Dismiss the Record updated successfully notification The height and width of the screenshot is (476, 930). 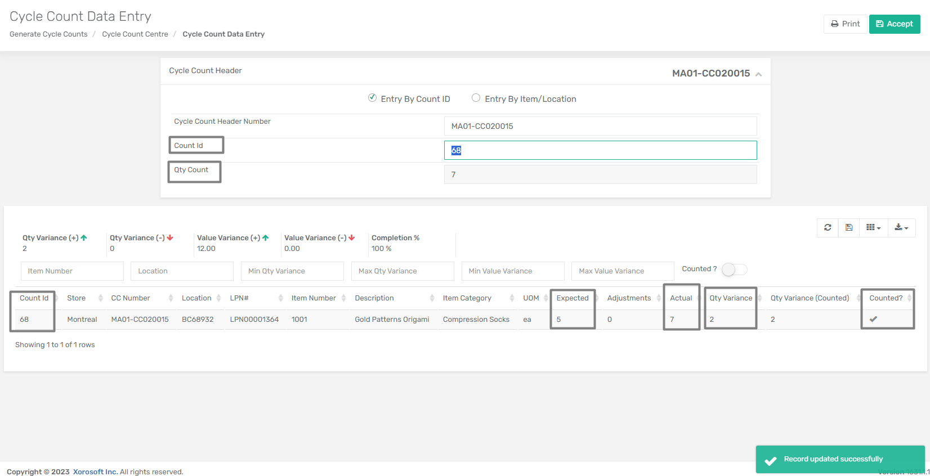pyautogui.click(x=840, y=459)
